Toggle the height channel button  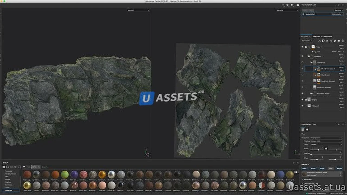pos(339,168)
